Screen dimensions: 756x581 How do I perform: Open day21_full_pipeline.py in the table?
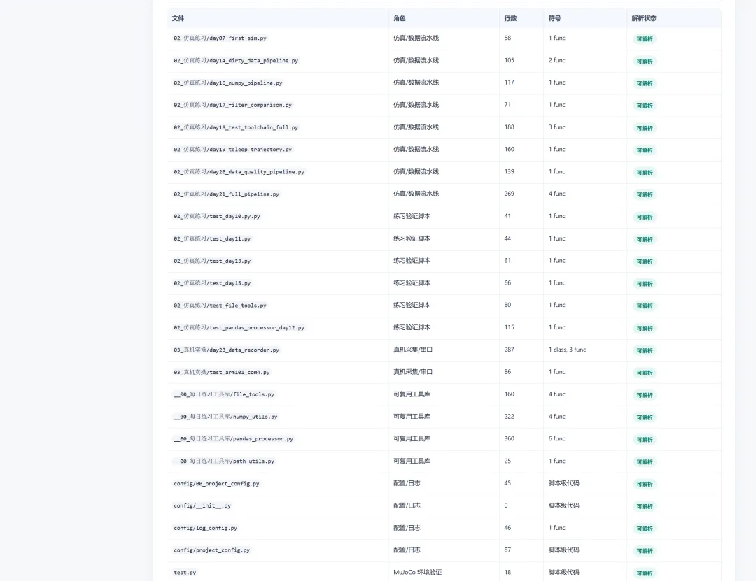point(226,194)
